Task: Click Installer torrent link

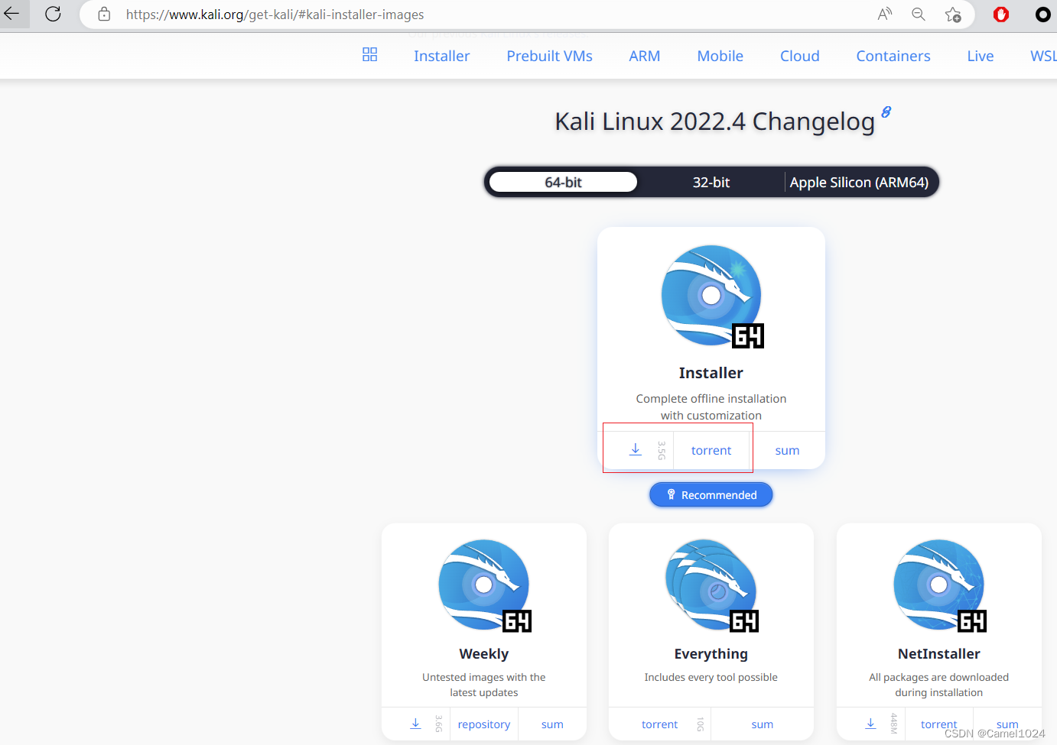Action: [711, 450]
